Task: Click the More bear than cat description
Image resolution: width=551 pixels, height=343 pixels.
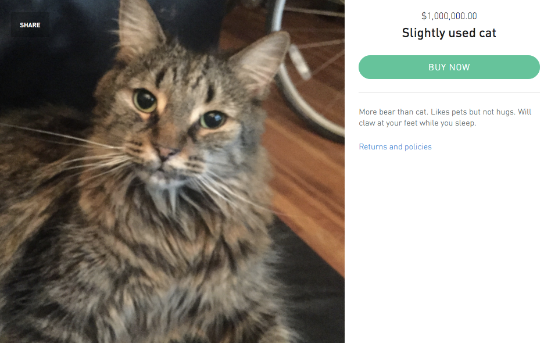Action: point(445,117)
